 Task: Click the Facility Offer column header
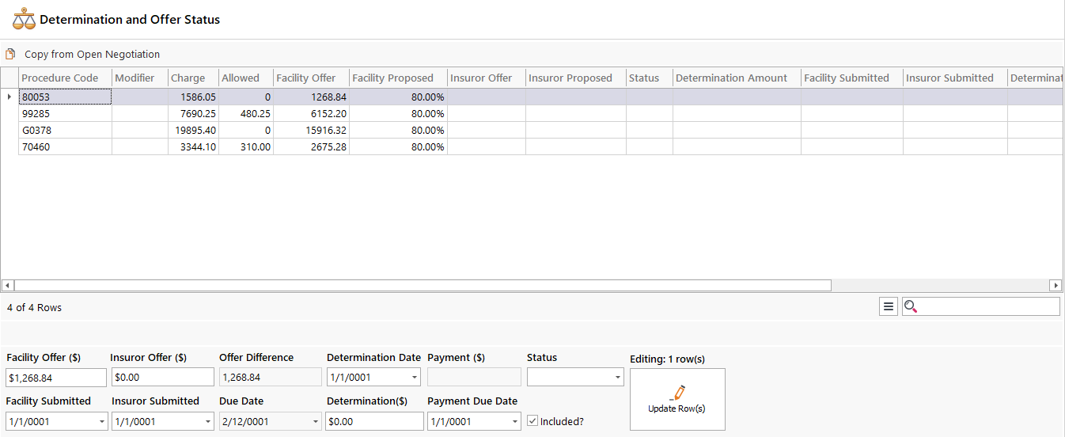[x=306, y=78]
